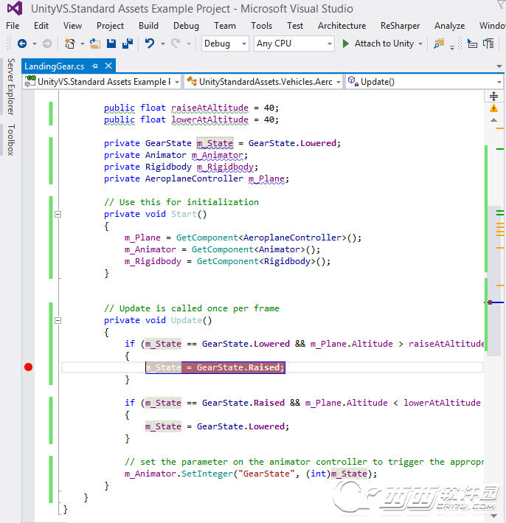Image resolution: width=506 pixels, height=523 pixels.
Task: Open the Project menu
Action: 110,26
